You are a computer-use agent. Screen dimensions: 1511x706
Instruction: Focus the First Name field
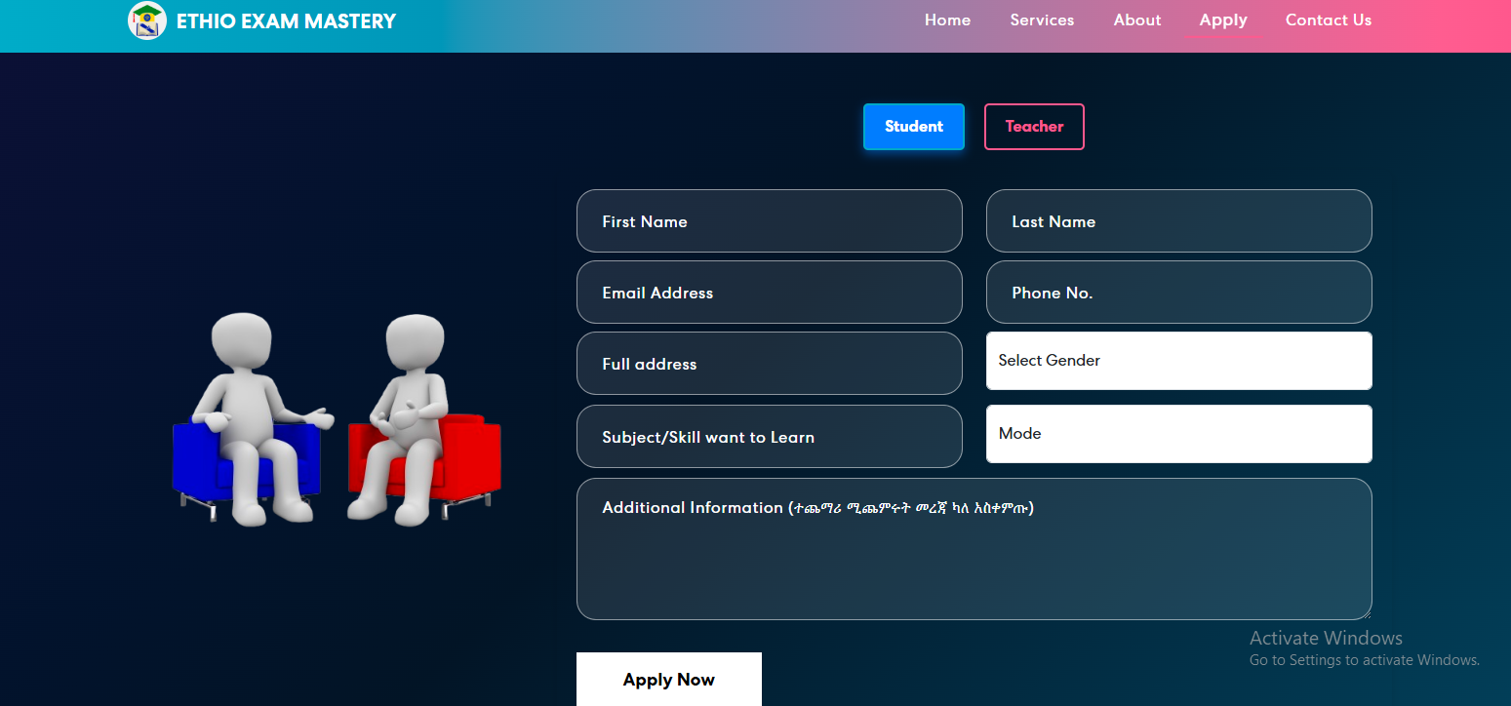(x=770, y=221)
